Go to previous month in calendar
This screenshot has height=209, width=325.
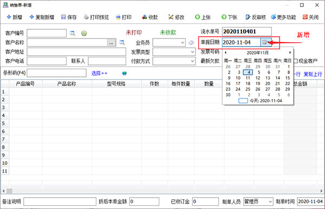pos(225,53)
